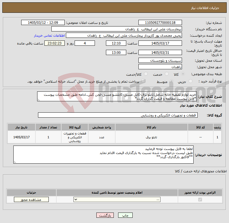Click the اعلام وضعیت مجوز توسط تامین کننده header
This screenshot has width=229, height=223.
click(x=117, y=192)
